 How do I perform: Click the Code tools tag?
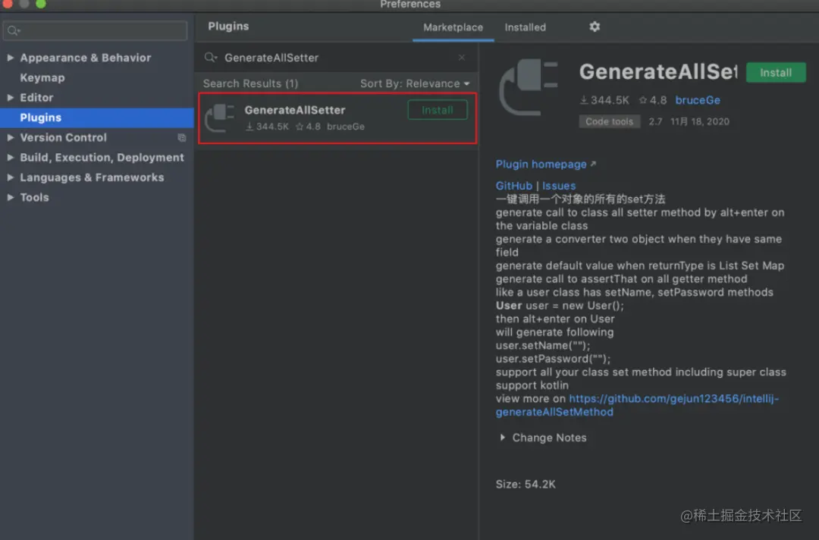coord(609,121)
